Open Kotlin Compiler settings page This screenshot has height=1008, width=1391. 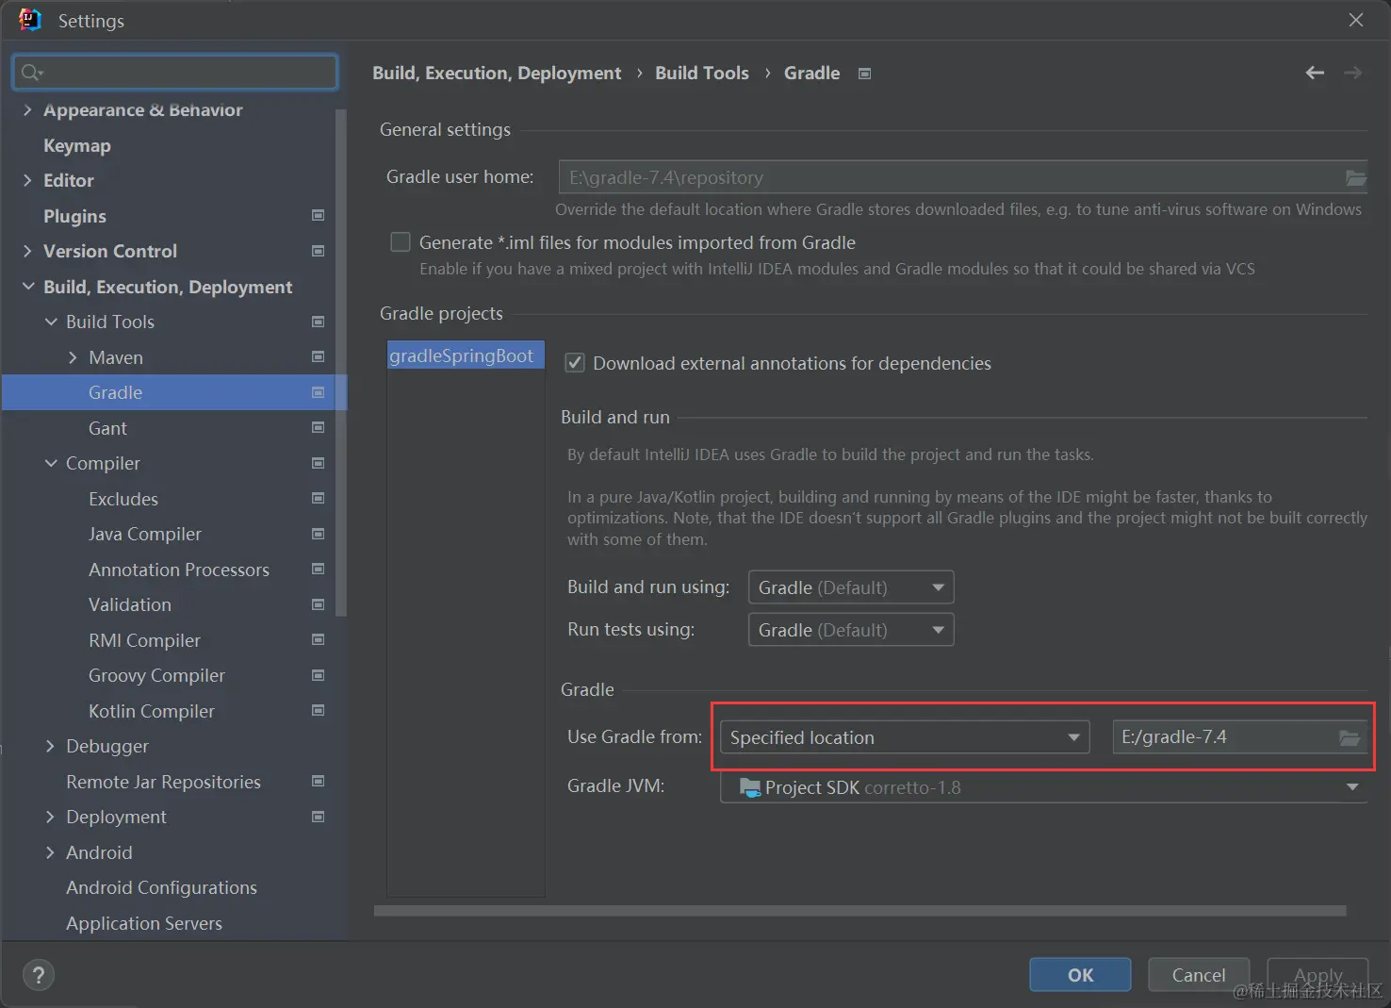click(152, 711)
